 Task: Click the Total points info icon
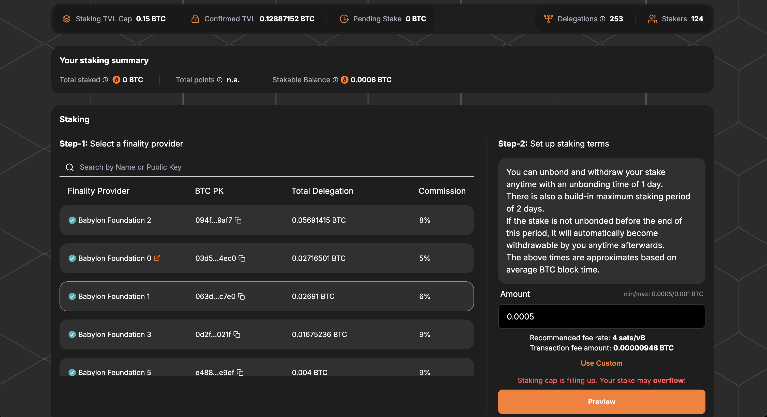pyautogui.click(x=220, y=80)
